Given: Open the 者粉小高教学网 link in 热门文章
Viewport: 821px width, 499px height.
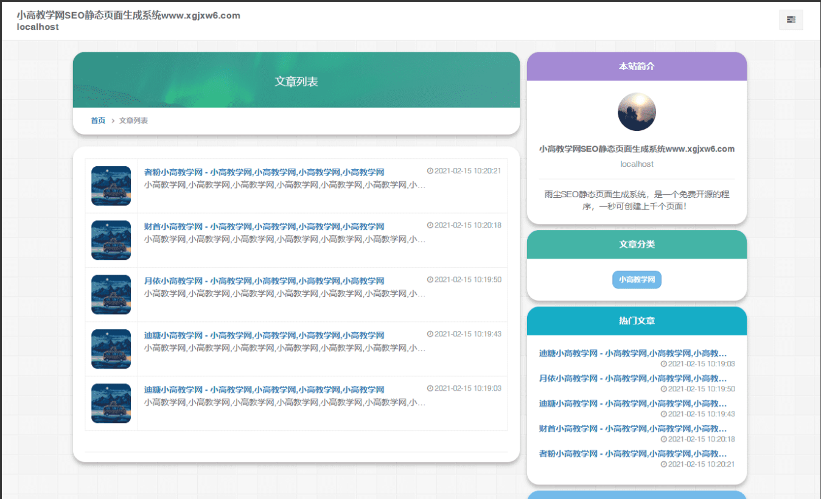Looking at the screenshot, I should tap(633, 453).
